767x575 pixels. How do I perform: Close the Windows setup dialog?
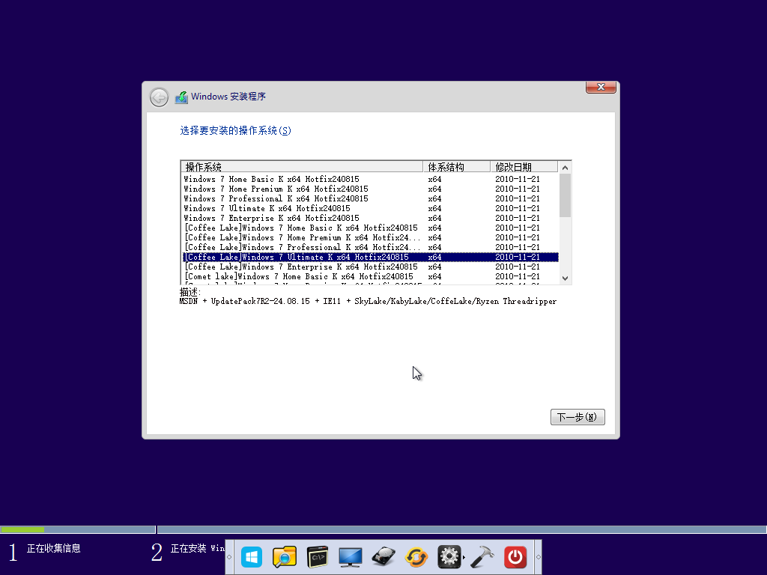601,87
